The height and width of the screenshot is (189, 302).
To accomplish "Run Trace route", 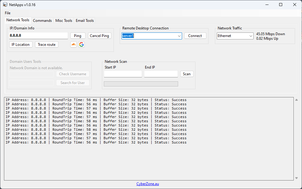I will 47,45.
